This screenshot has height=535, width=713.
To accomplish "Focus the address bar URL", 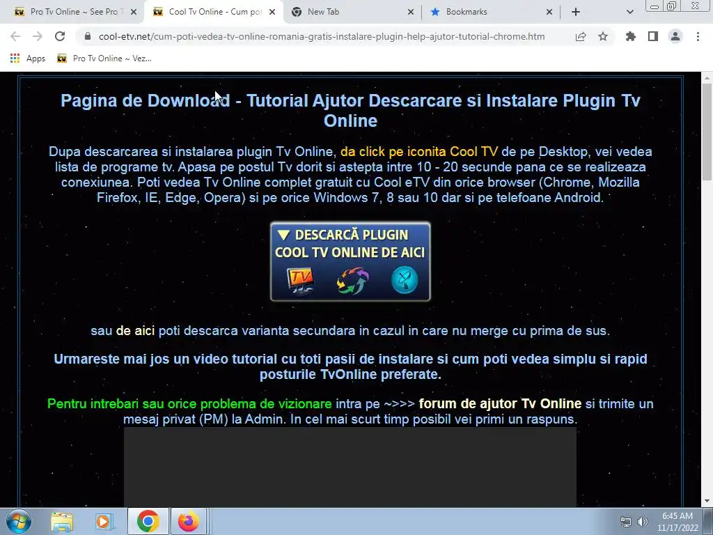I will click(x=322, y=36).
